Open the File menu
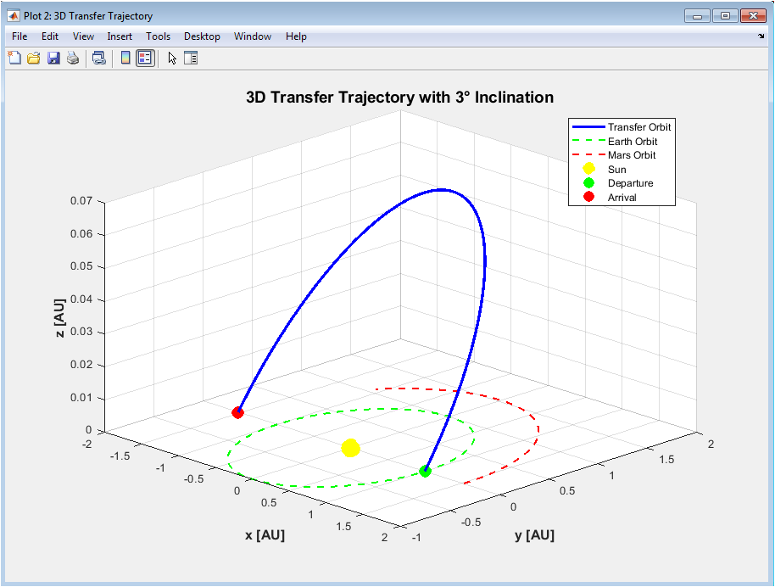This screenshot has height=587, width=775. [20, 36]
